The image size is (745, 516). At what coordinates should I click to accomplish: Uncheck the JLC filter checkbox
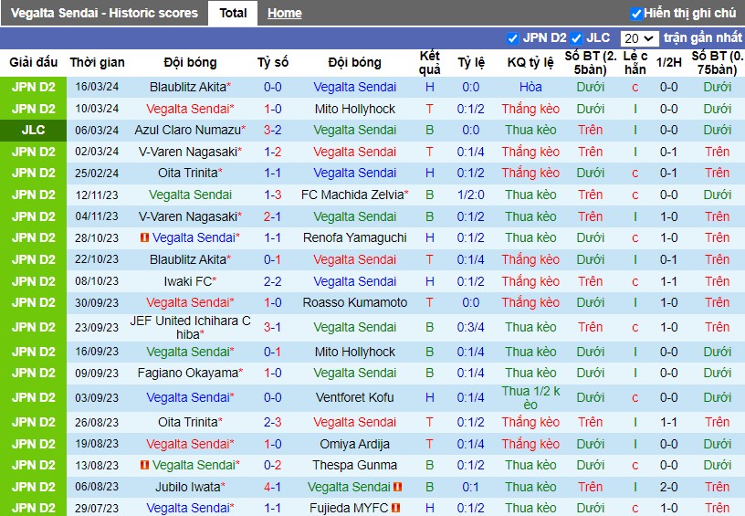pyautogui.click(x=576, y=38)
